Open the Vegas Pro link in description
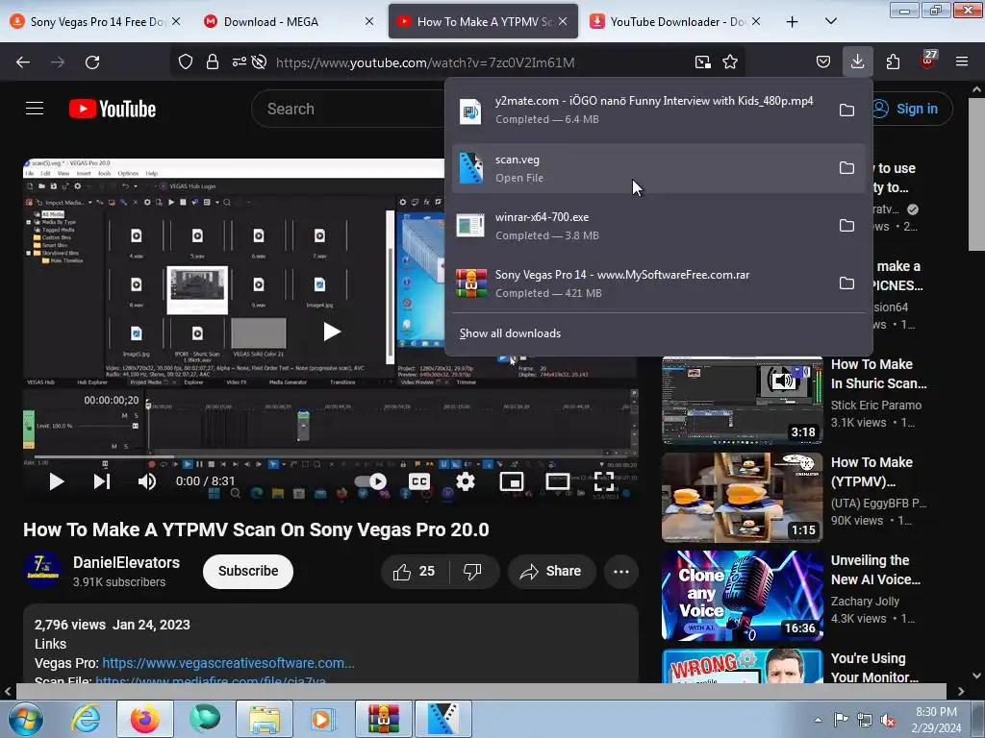The image size is (985, 738). (x=228, y=663)
